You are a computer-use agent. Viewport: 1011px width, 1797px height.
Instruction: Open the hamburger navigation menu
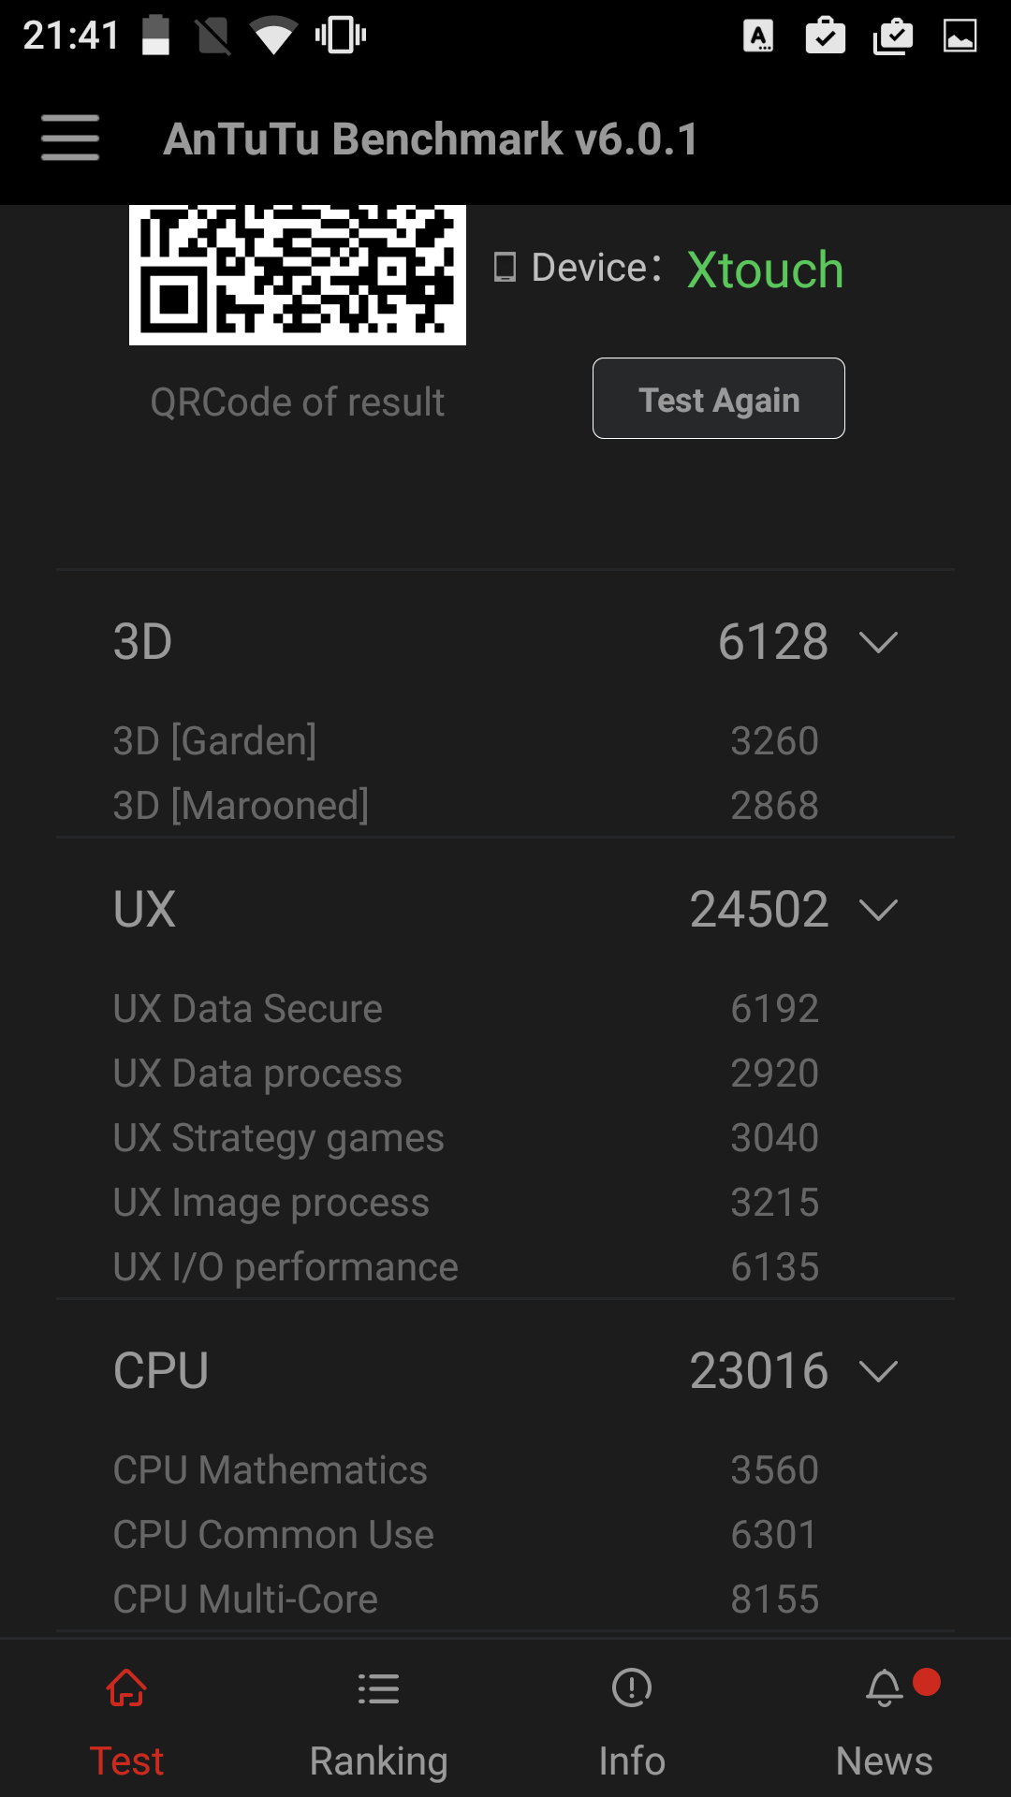[x=70, y=138]
